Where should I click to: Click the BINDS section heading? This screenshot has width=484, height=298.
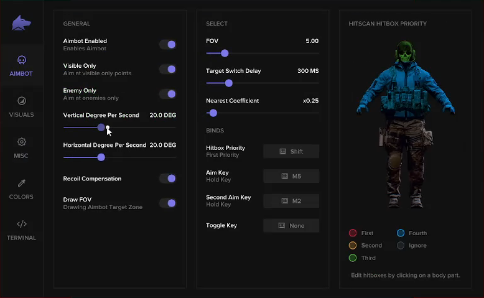click(x=215, y=131)
